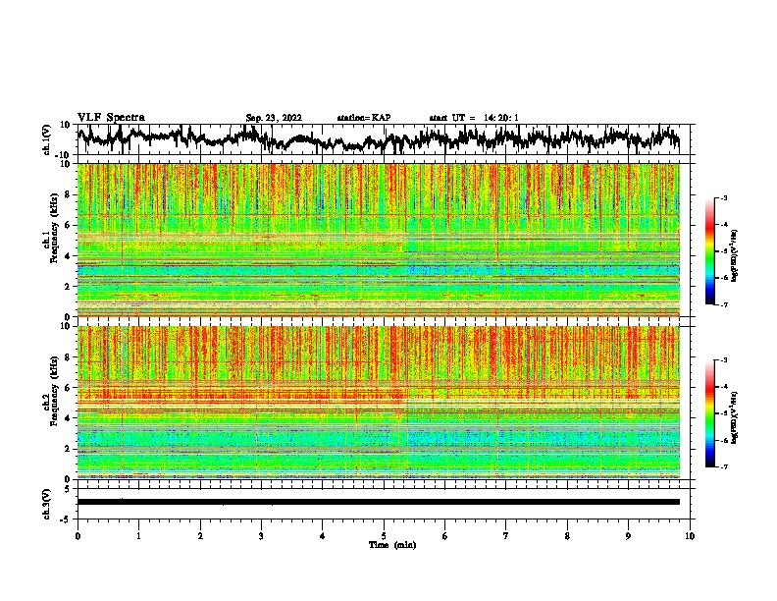
Task: Click the "8" kHz tick of ch.2 spectrogram
Action: 68,357
